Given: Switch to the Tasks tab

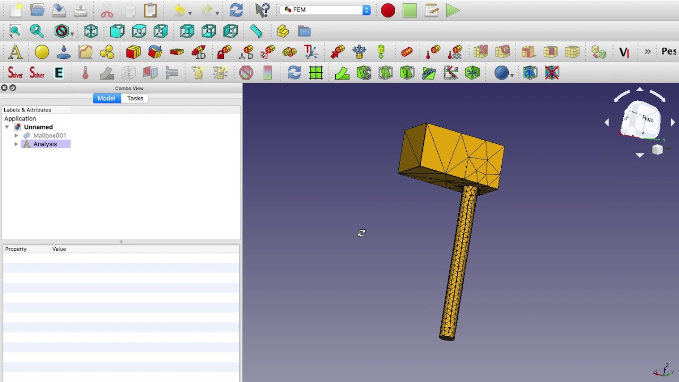Looking at the screenshot, I should (x=135, y=98).
